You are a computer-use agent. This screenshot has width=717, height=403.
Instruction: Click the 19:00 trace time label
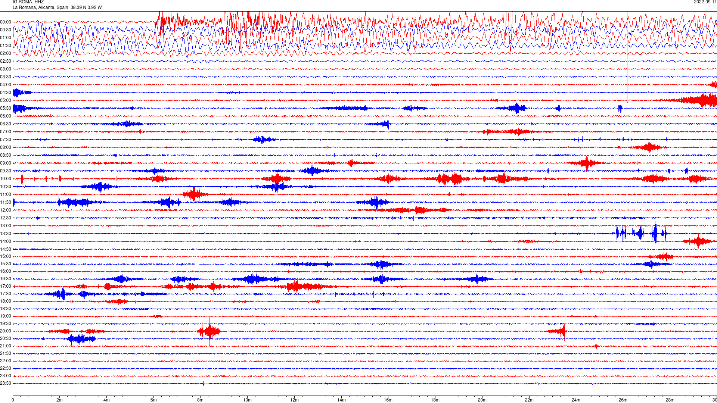point(6,316)
